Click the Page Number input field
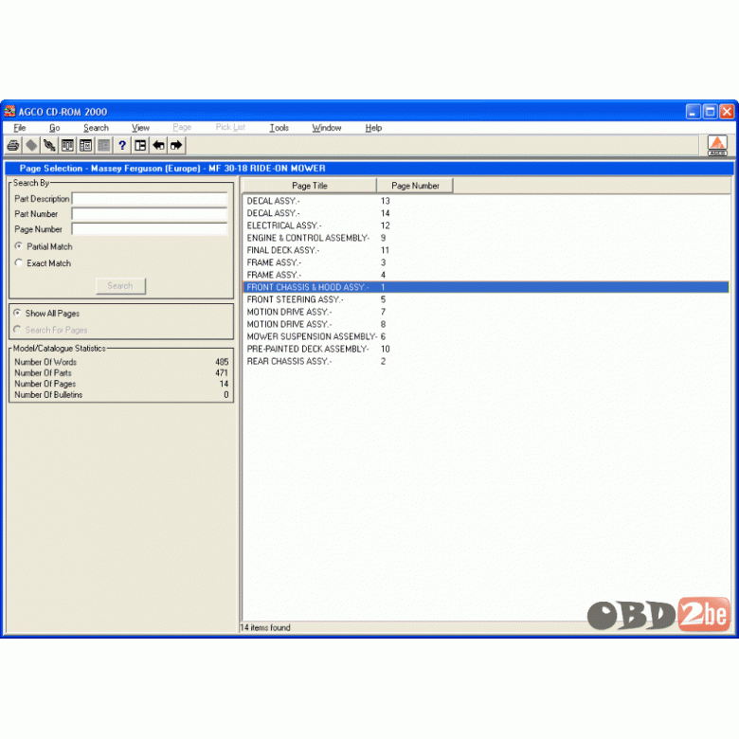Viewport: 739px width, 739px height. click(x=150, y=229)
